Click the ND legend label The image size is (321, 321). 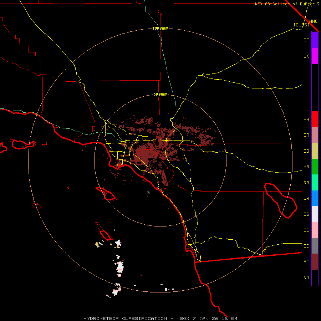[x=306, y=277]
